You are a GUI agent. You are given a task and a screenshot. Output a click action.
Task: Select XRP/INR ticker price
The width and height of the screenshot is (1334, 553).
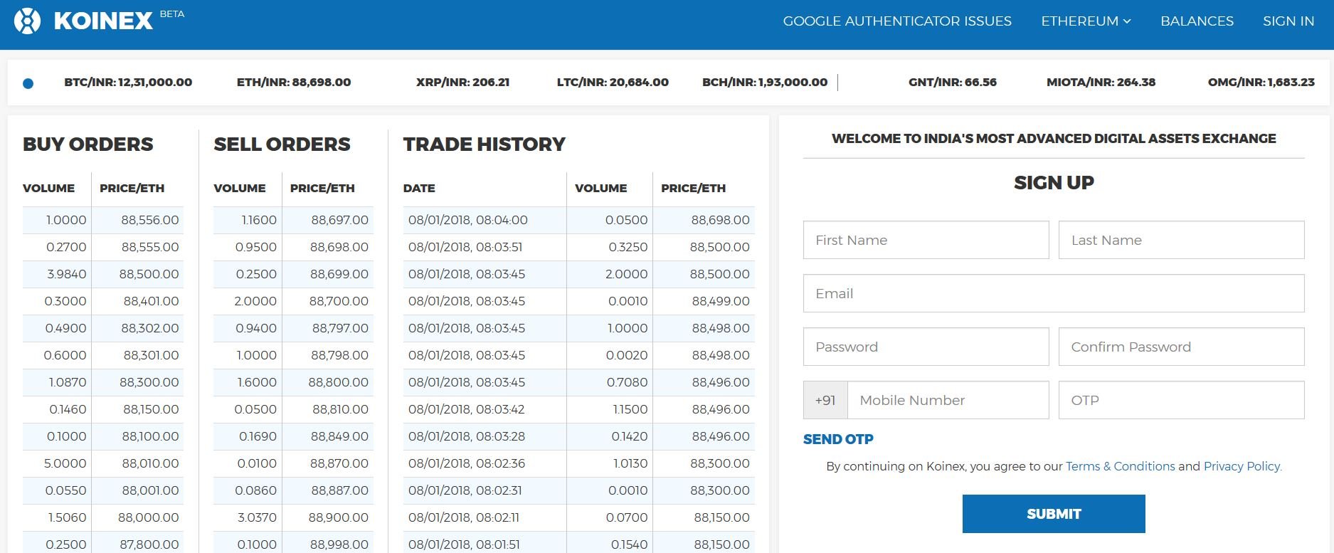pyautogui.click(x=463, y=82)
